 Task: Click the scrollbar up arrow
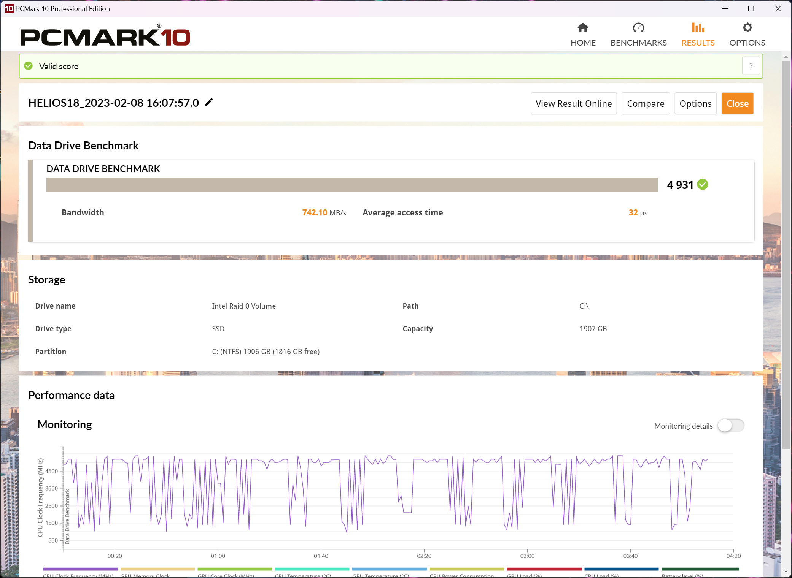click(786, 57)
